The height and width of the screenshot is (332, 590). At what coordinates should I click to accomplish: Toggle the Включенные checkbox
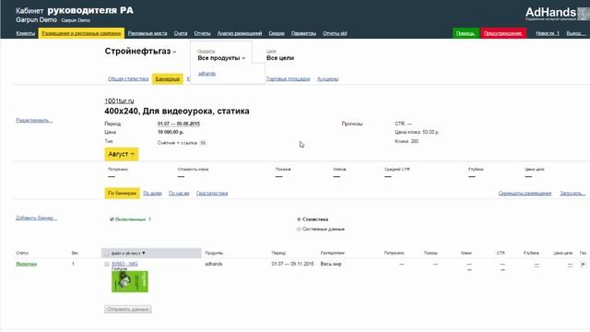112,219
